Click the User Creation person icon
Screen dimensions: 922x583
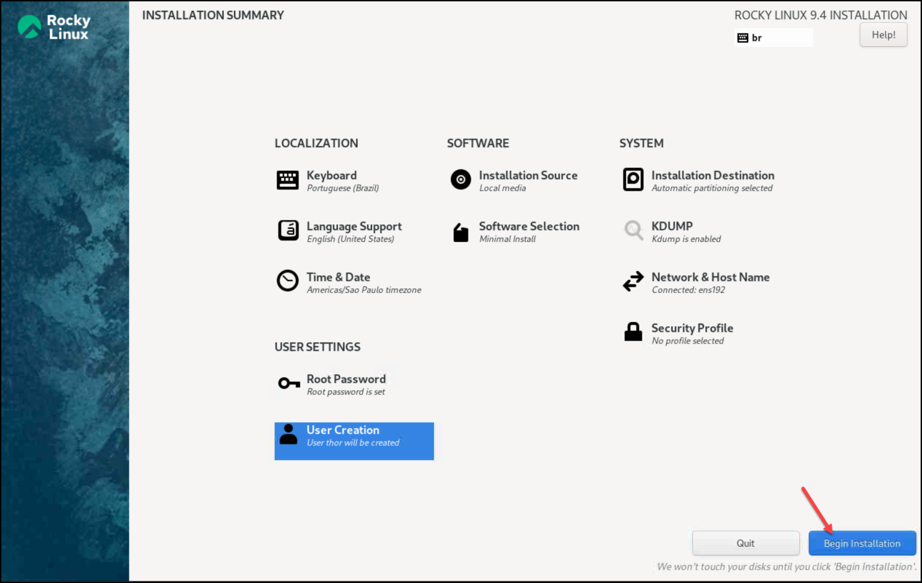(288, 435)
